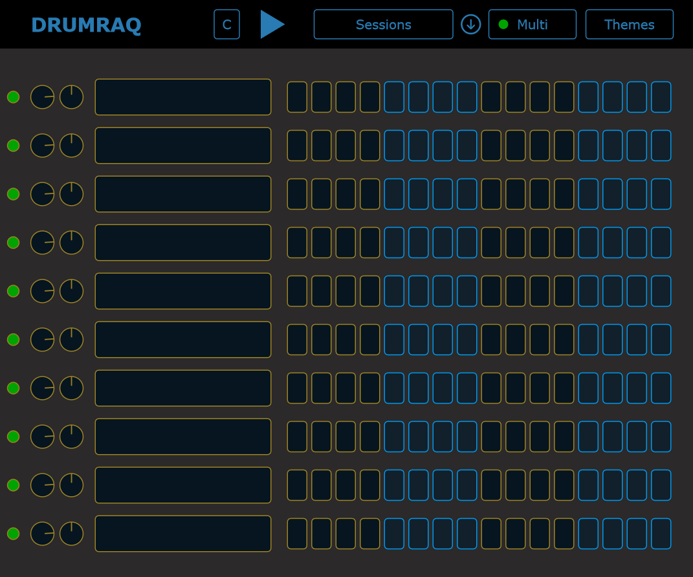Toggle the green mute light of row 4
The image size is (693, 577).
pos(13,243)
